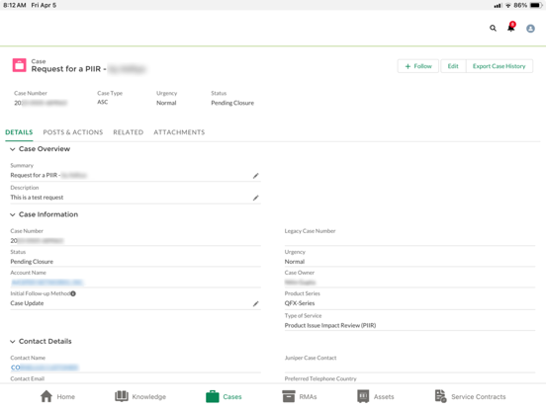The height and width of the screenshot is (409, 546).
Task: Open the Contact Name link
Action: click(45, 368)
